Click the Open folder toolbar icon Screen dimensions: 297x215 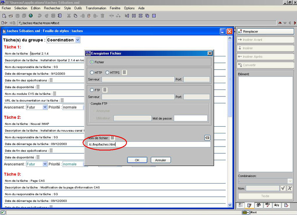11,16
